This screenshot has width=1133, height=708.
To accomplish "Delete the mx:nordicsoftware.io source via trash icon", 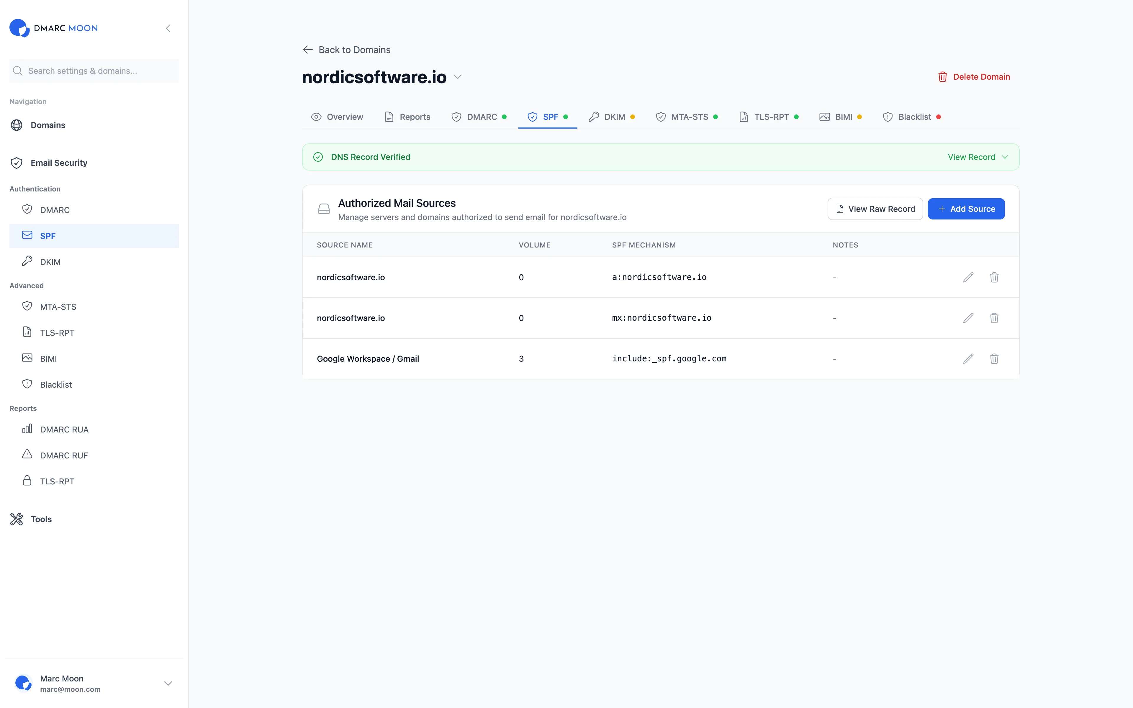I will click(995, 318).
